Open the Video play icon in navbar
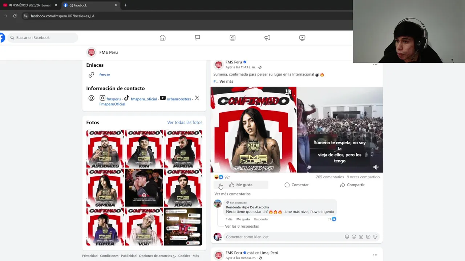The height and width of the screenshot is (261, 465). coord(302,38)
